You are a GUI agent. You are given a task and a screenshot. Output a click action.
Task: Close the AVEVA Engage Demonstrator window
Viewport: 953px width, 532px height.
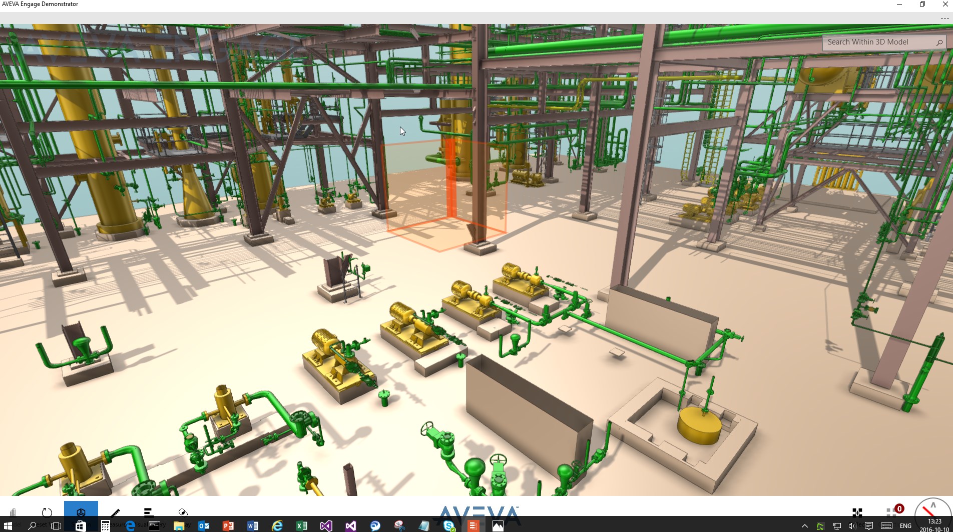coord(945,4)
